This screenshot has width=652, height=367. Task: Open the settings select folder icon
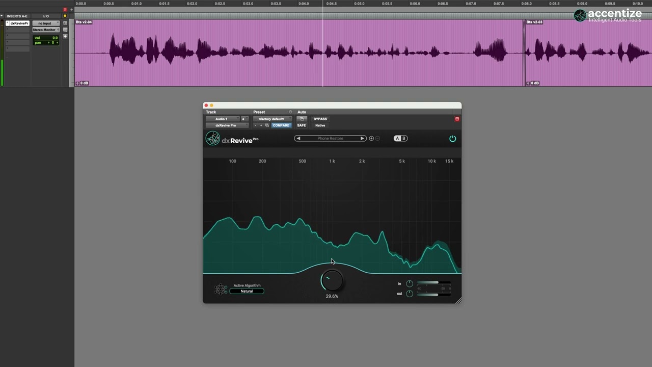pyautogui.click(x=267, y=125)
